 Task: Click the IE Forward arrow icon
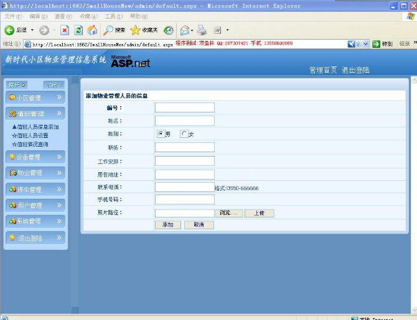coord(44,30)
